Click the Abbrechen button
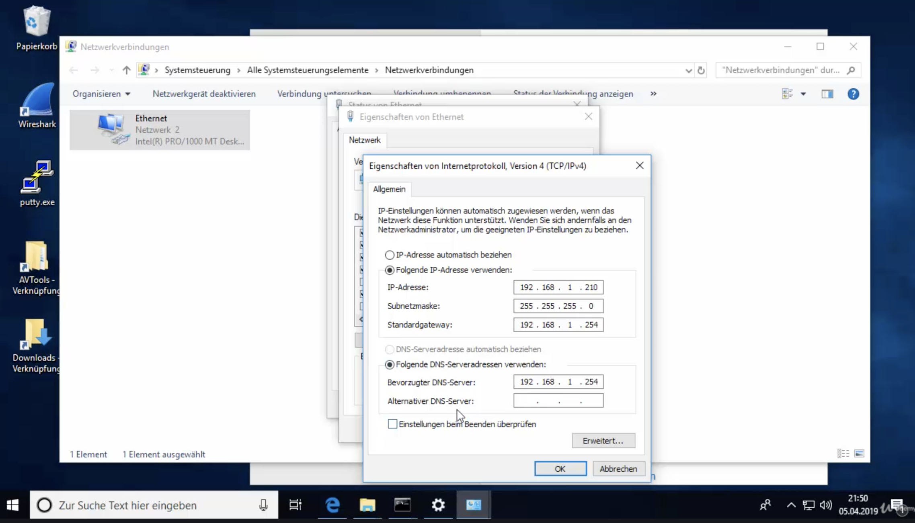Viewport: 915px width, 523px height. (618, 468)
